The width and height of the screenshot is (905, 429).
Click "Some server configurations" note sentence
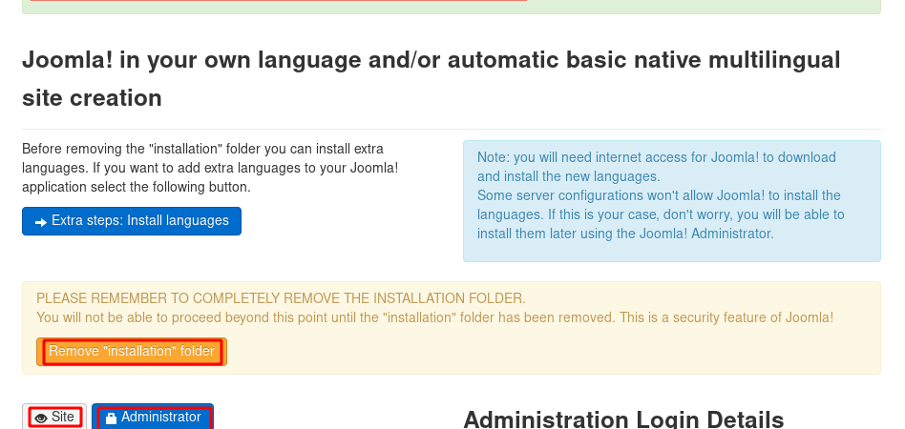click(x=661, y=214)
